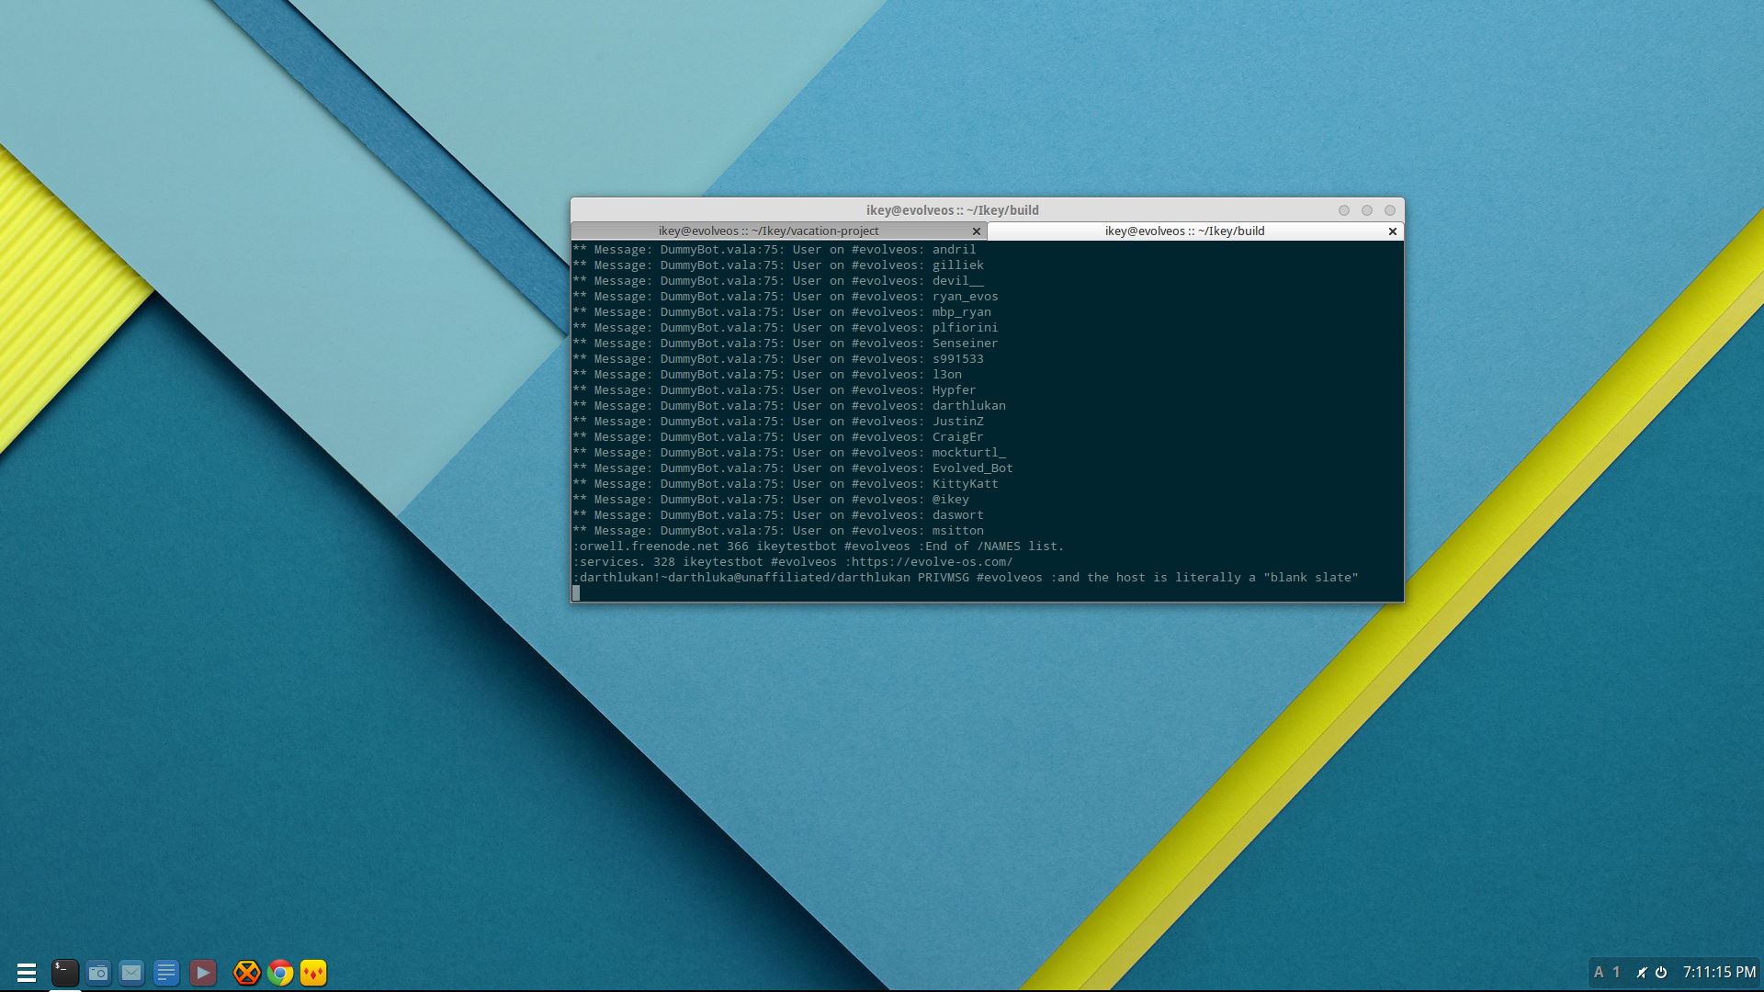Click 'darthlukan' in the user list
The image size is (1764, 992).
coord(968,406)
